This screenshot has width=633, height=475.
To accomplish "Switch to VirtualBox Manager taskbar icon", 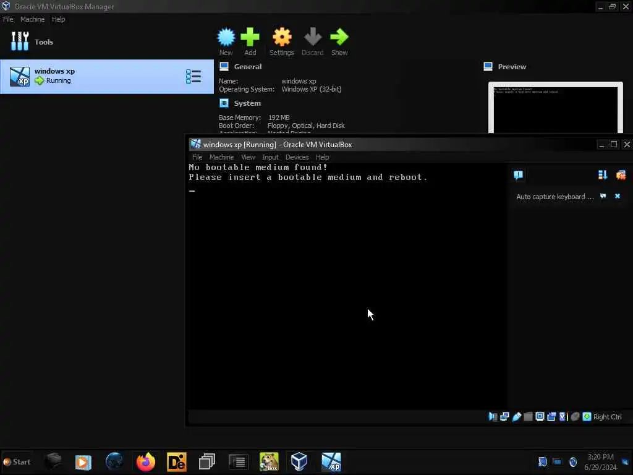I will (299, 461).
